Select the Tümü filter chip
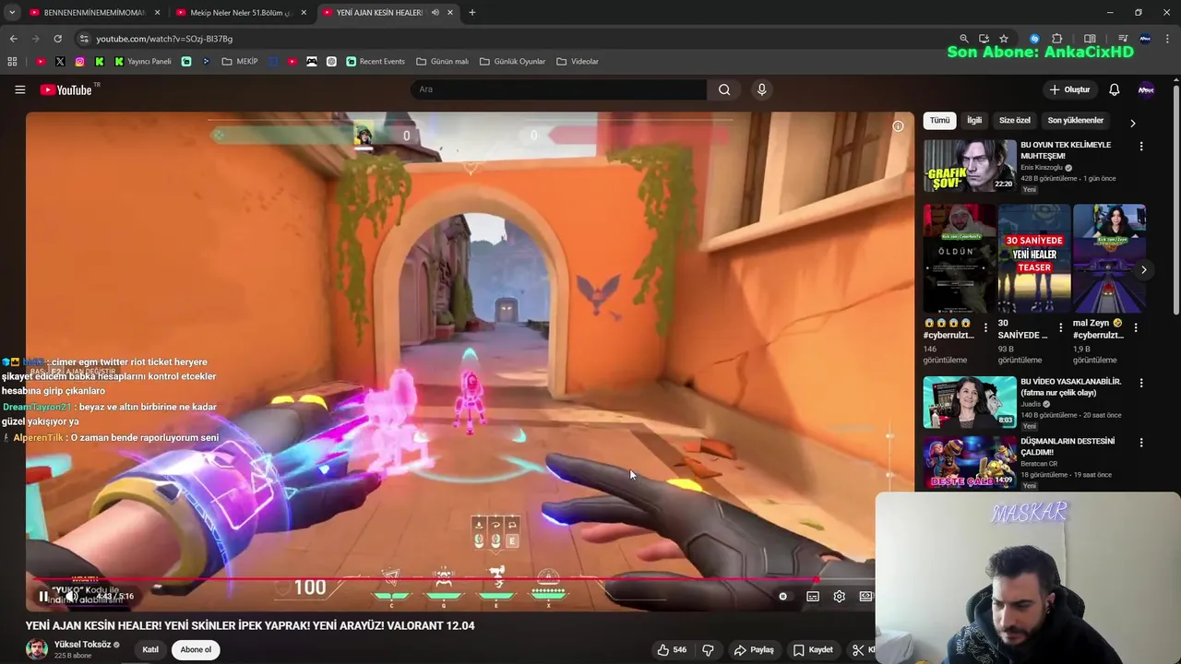Viewport: 1181px width, 664px height. 939,121
